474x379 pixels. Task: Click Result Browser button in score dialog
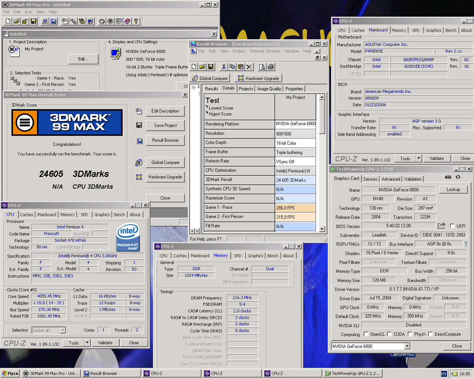click(x=165, y=140)
